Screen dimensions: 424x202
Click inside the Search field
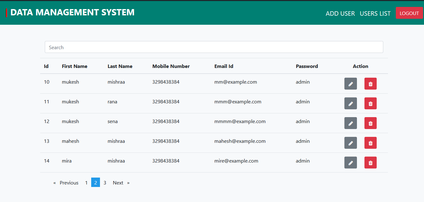pyautogui.click(x=214, y=47)
